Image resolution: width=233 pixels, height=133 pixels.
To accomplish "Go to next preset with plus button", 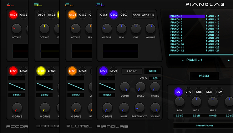I will [x=229, y=60].
